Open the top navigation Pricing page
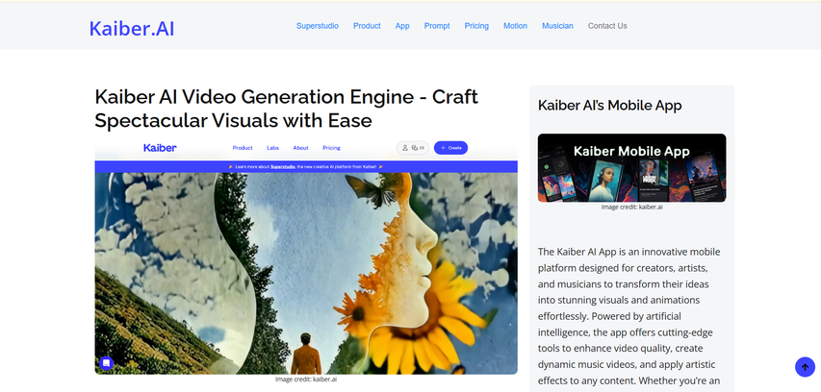The image size is (821, 392). click(x=476, y=26)
